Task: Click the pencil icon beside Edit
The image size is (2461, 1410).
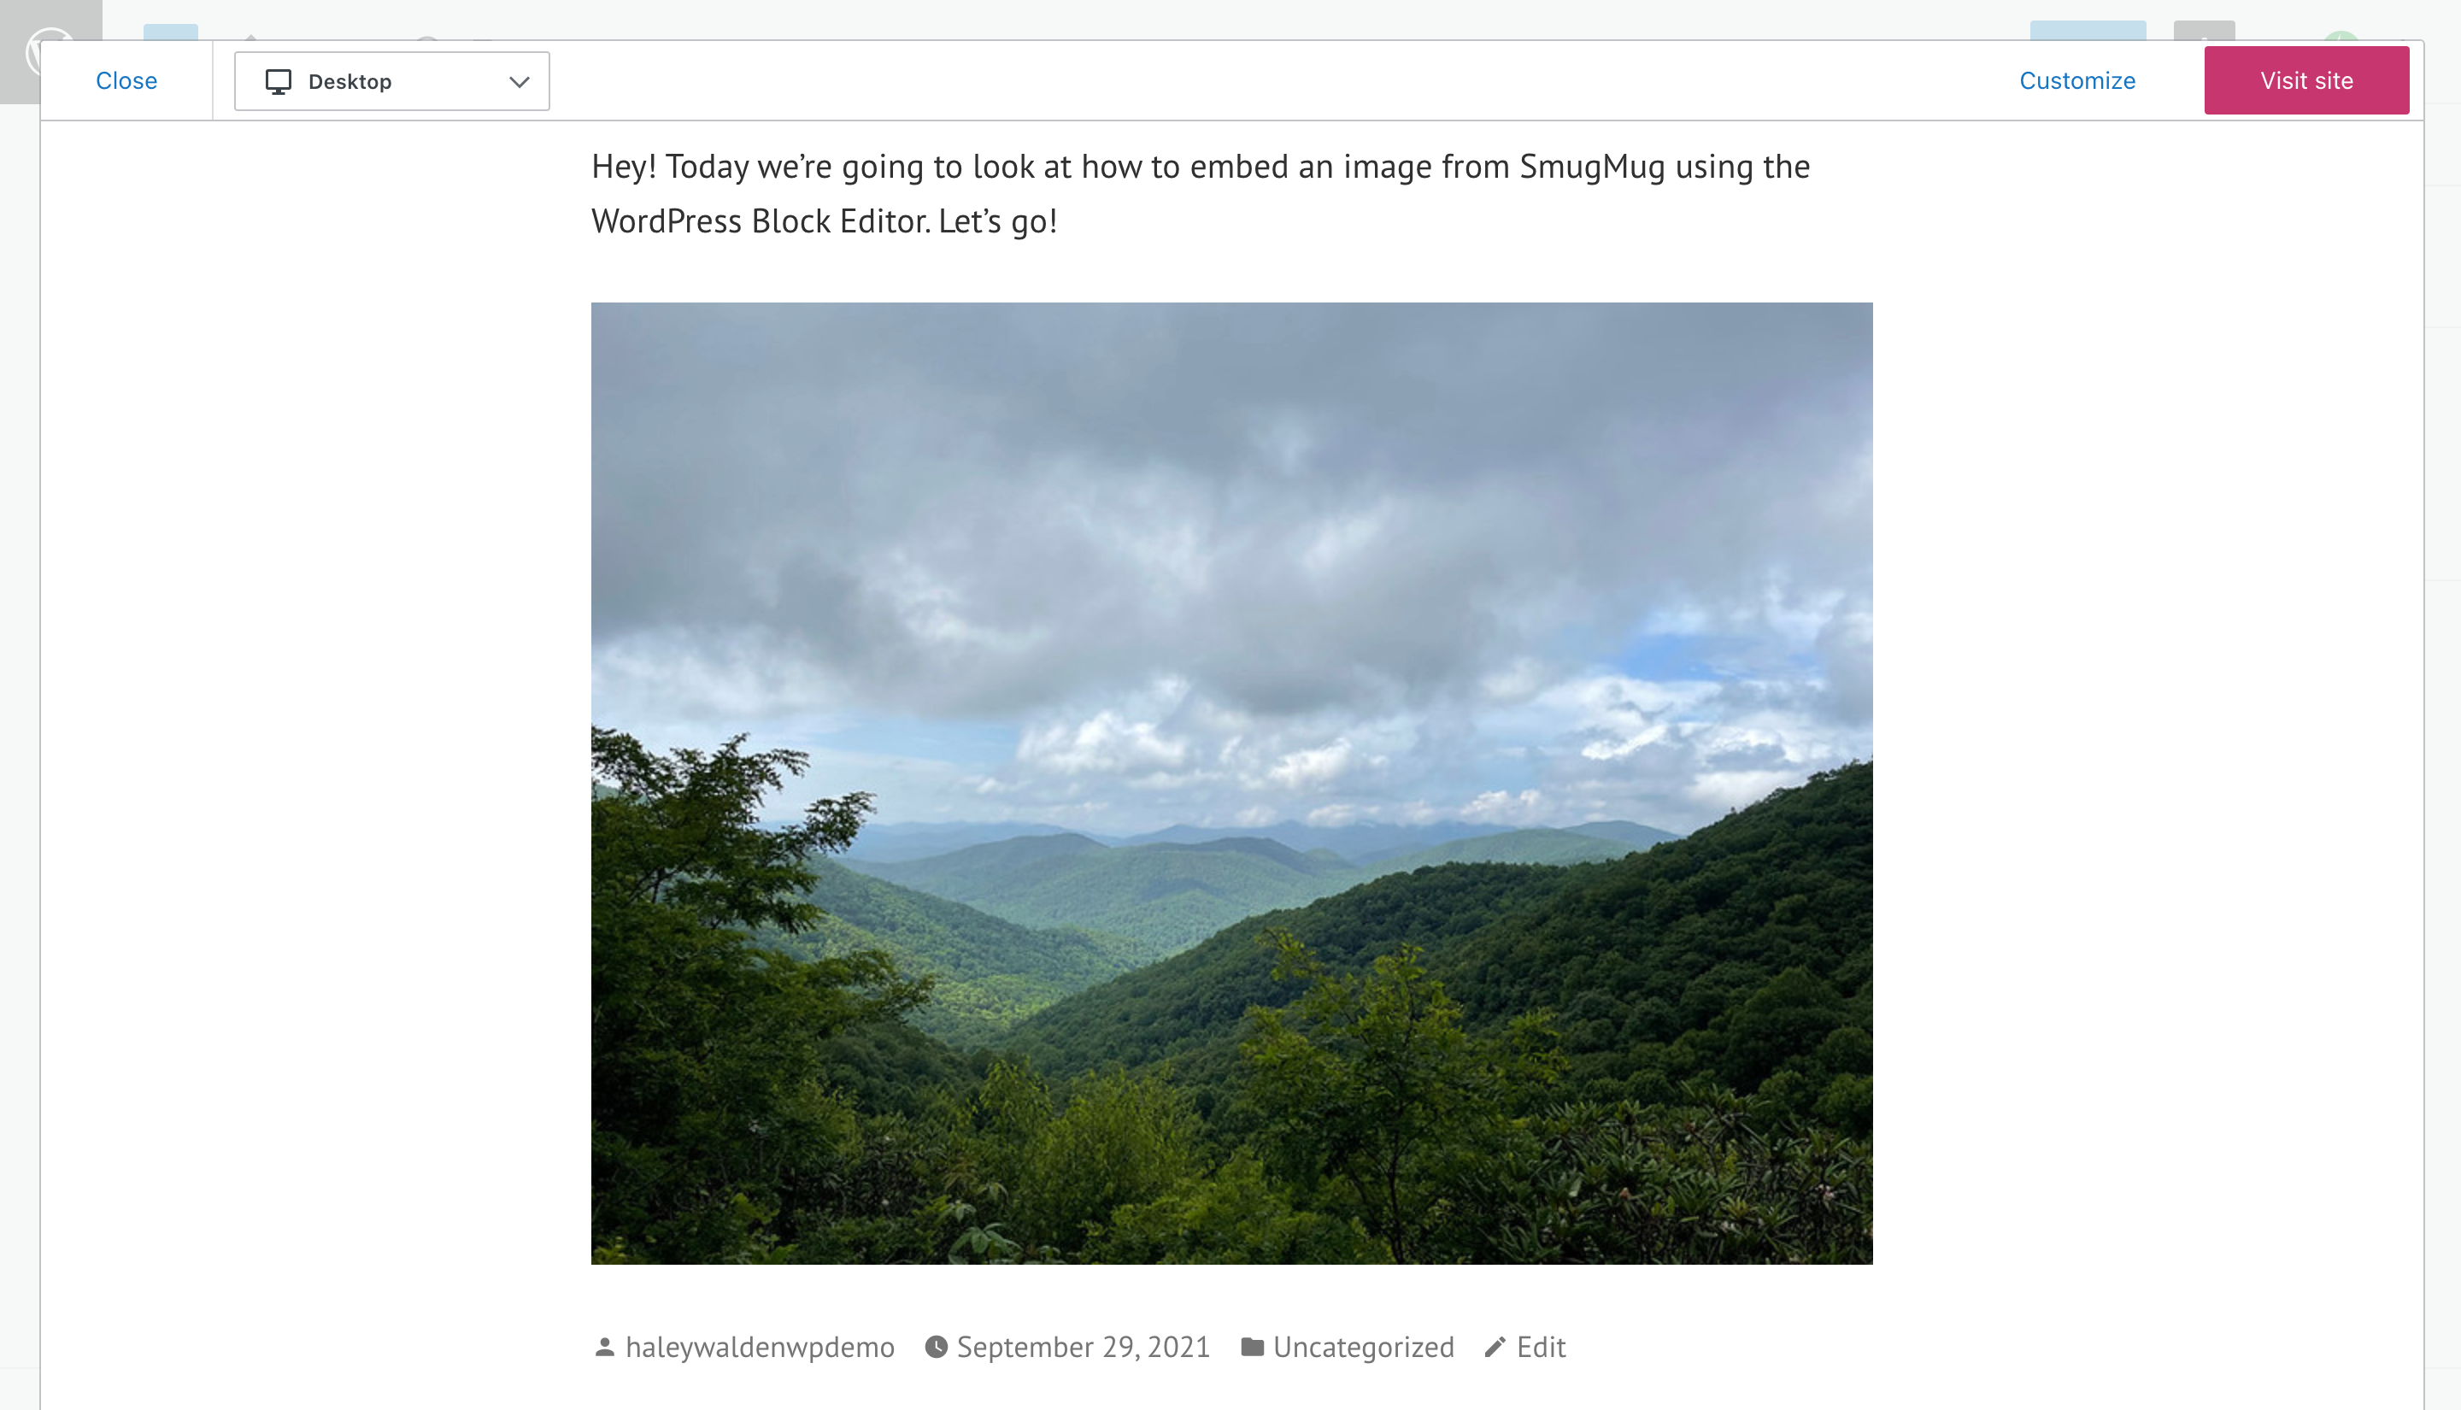Action: coord(1495,1347)
